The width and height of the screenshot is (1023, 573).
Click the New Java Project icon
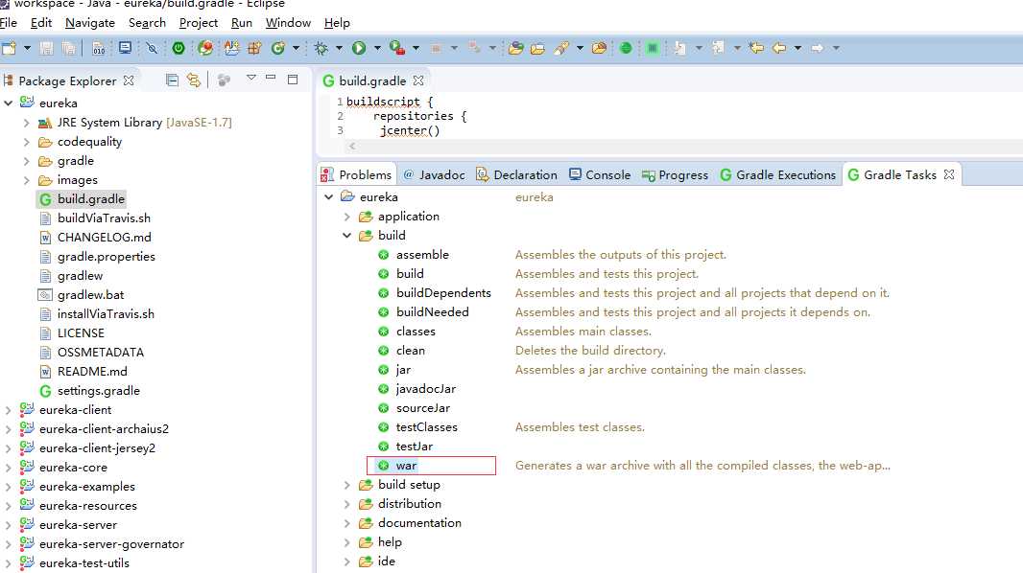click(231, 48)
